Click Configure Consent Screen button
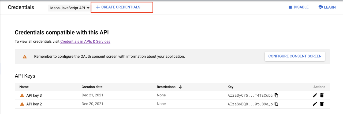Image resolution: width=343 pixels, height=114 pixels. 295,56
